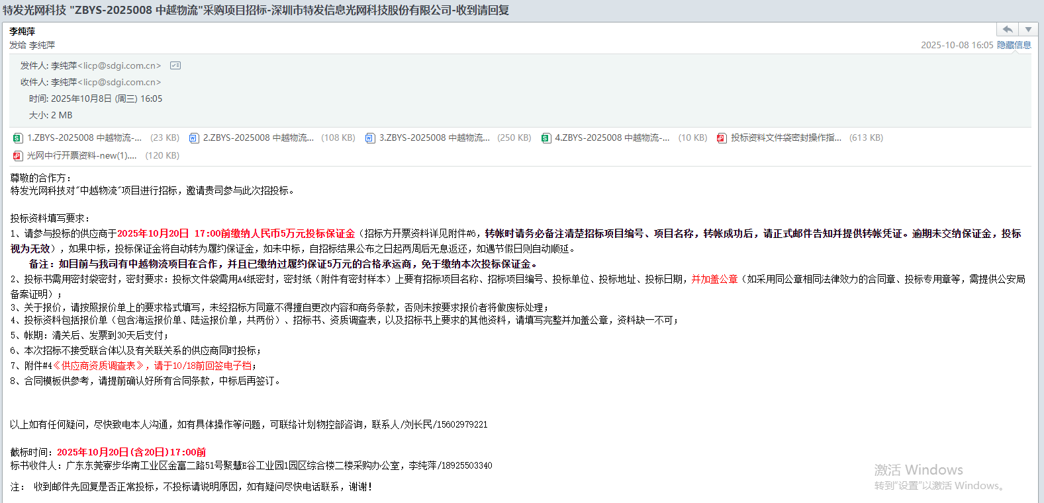
Task: Open attachment named 投标资料文件袋密封操作指...
Action: point(785,138)
